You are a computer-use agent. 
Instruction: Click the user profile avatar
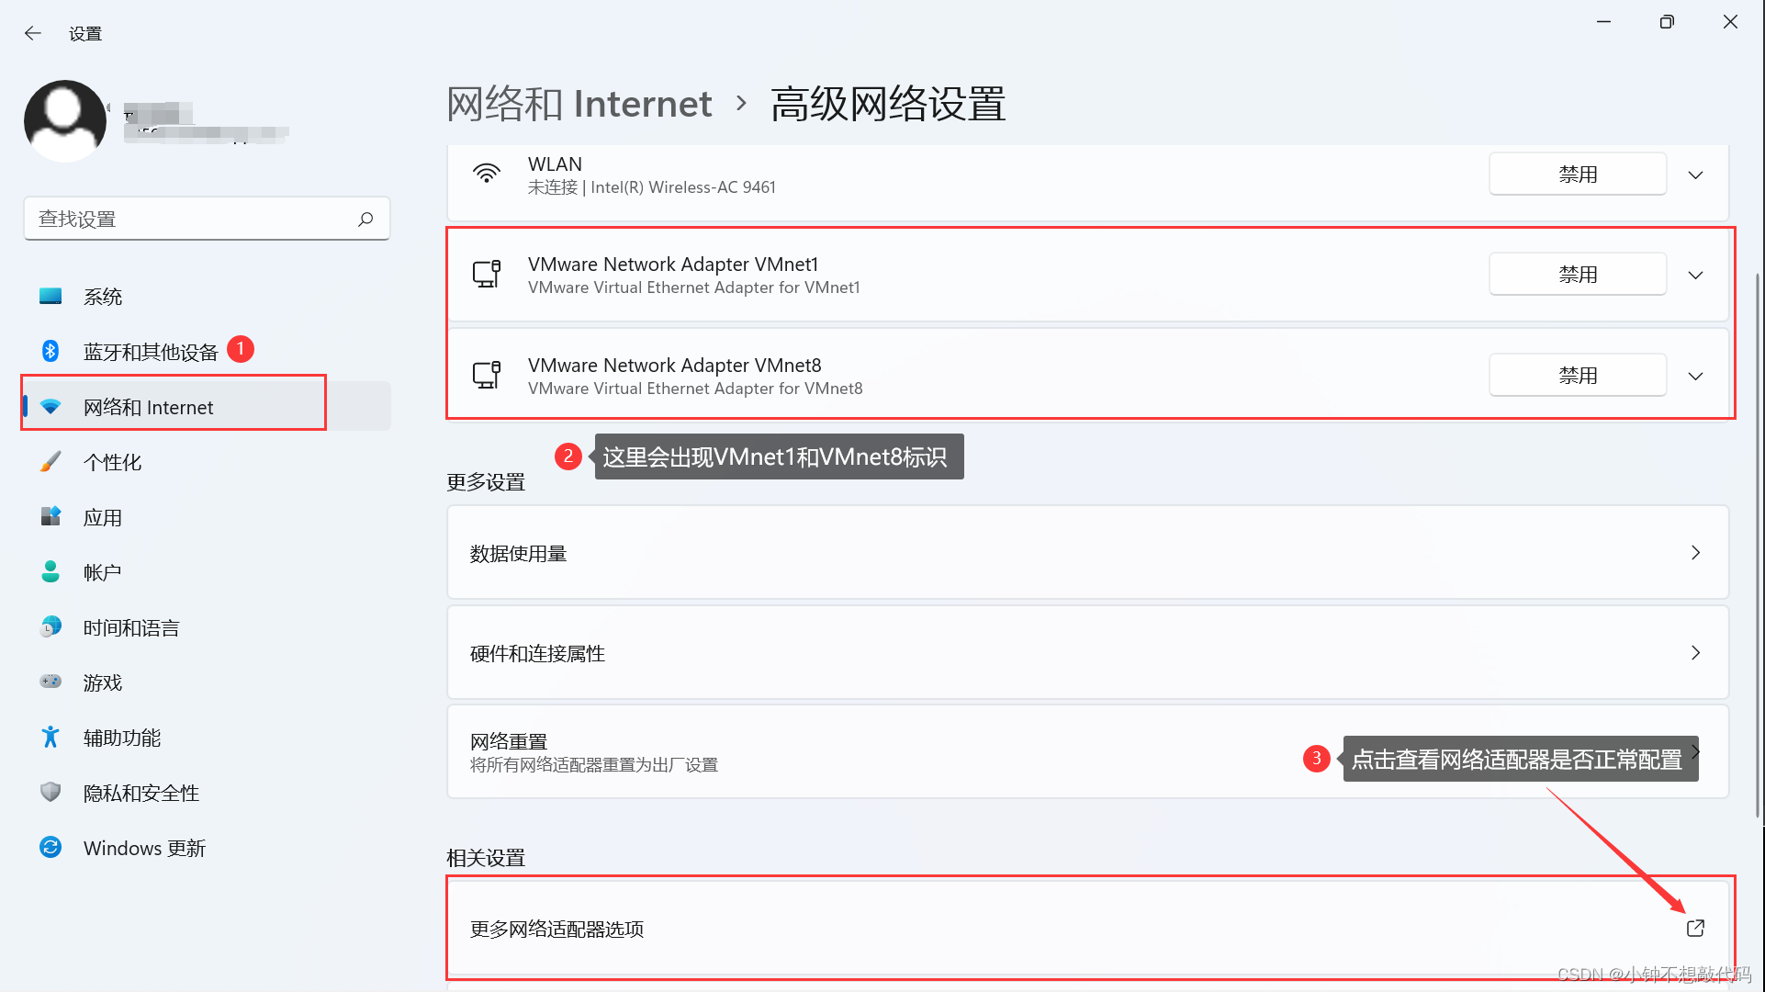[65, 121]
